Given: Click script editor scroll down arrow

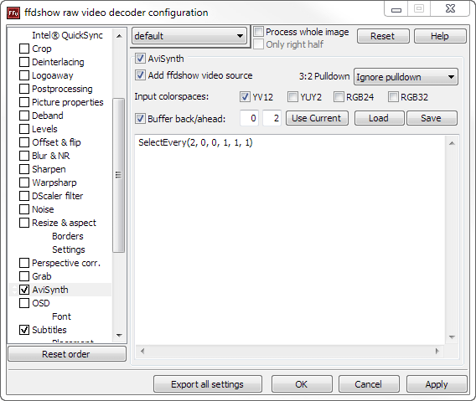Looking at the screenshot, I should pos(452,337).
